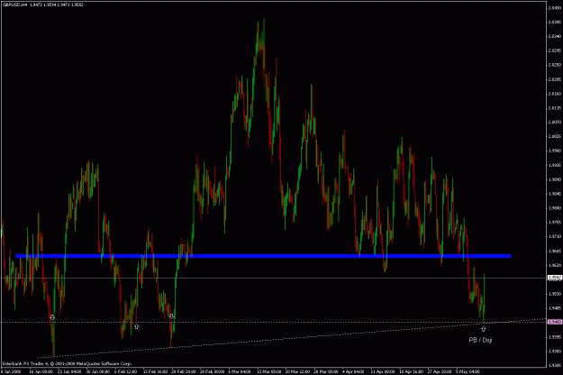The width and height of the screenshot is (563, 375).
Task: Click the white price tag on right axis
Action: pos(555,278)
